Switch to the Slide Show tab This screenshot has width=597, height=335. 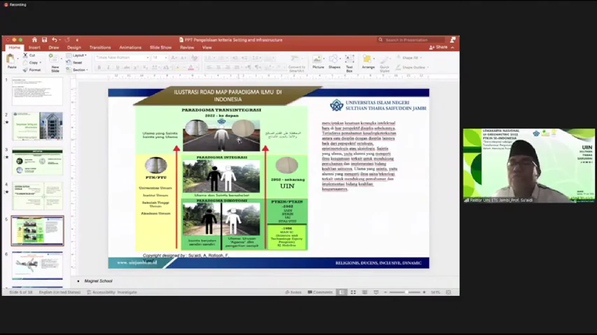point(160,47)
